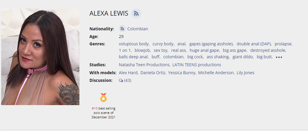308x131 pixels.
Task: Open Alex Hard's model page
Action: point(128,73)
